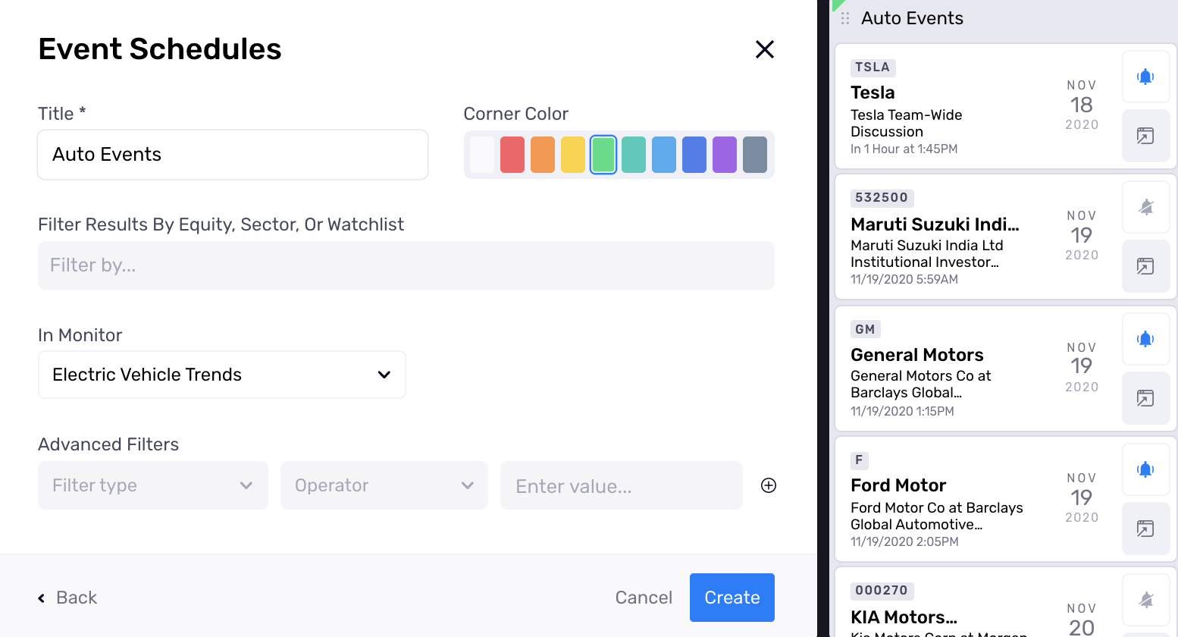Open Ford Motor event in new window icon
1178x637 pixels.
1145,529
